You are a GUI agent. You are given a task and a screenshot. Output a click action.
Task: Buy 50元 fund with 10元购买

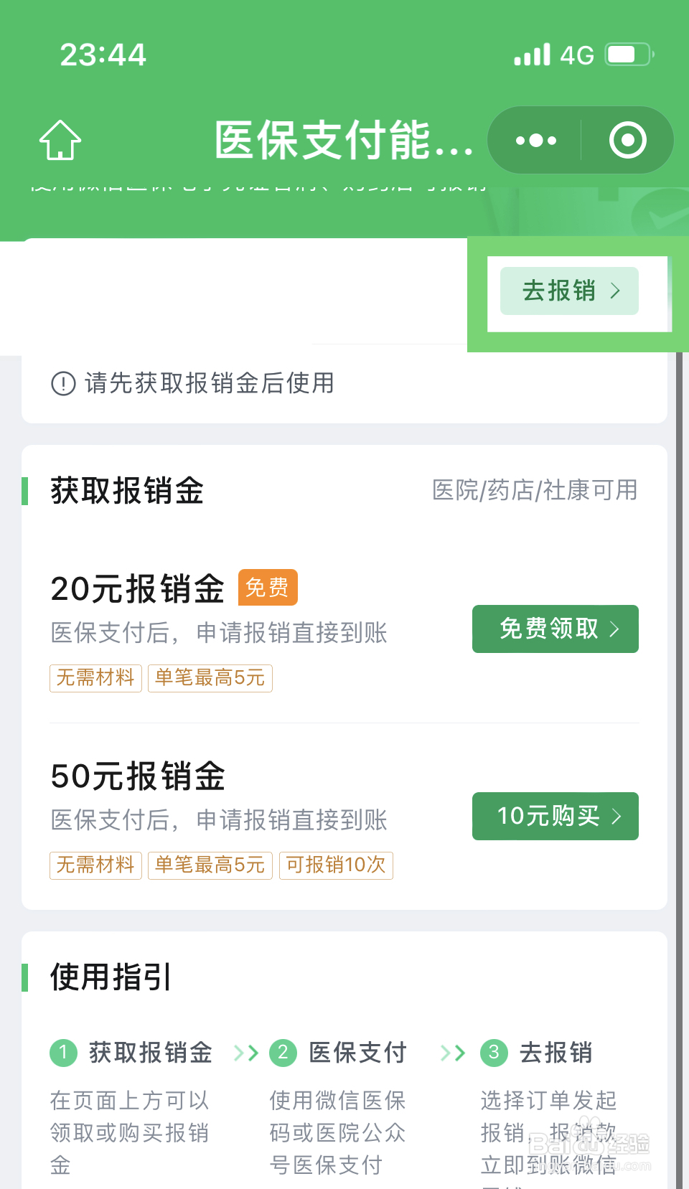[556, 816]
